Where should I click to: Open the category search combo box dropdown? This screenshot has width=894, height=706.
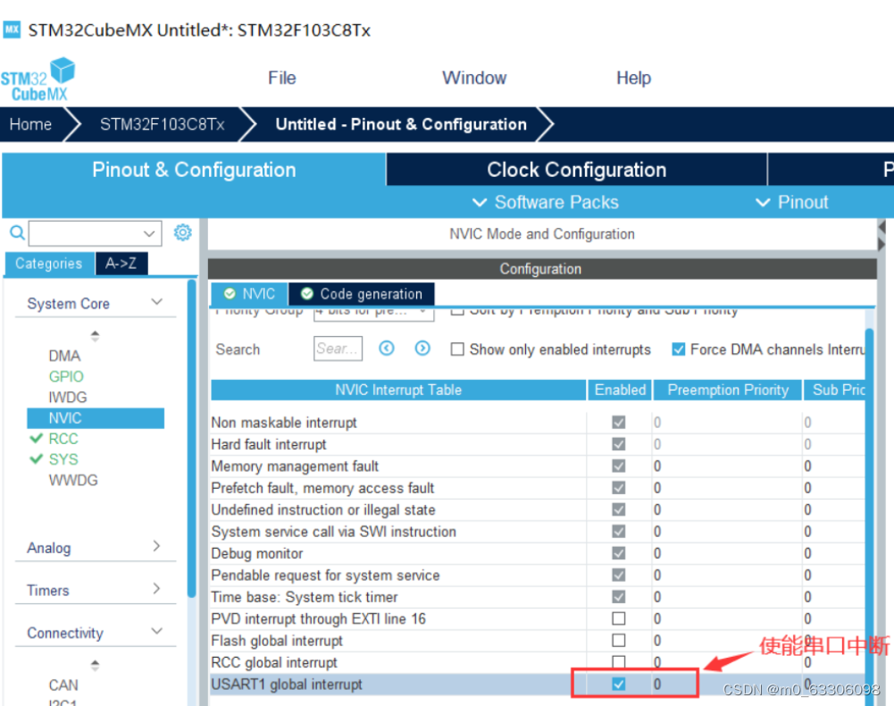[149, 233]
